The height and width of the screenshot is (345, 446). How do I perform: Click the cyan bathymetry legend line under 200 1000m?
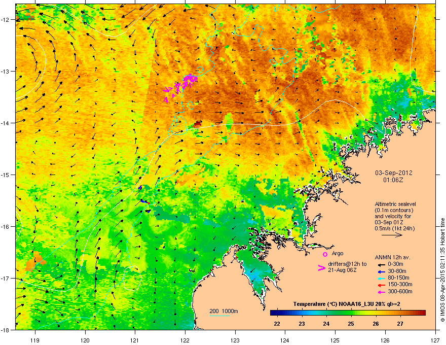[x=219, y=316]
